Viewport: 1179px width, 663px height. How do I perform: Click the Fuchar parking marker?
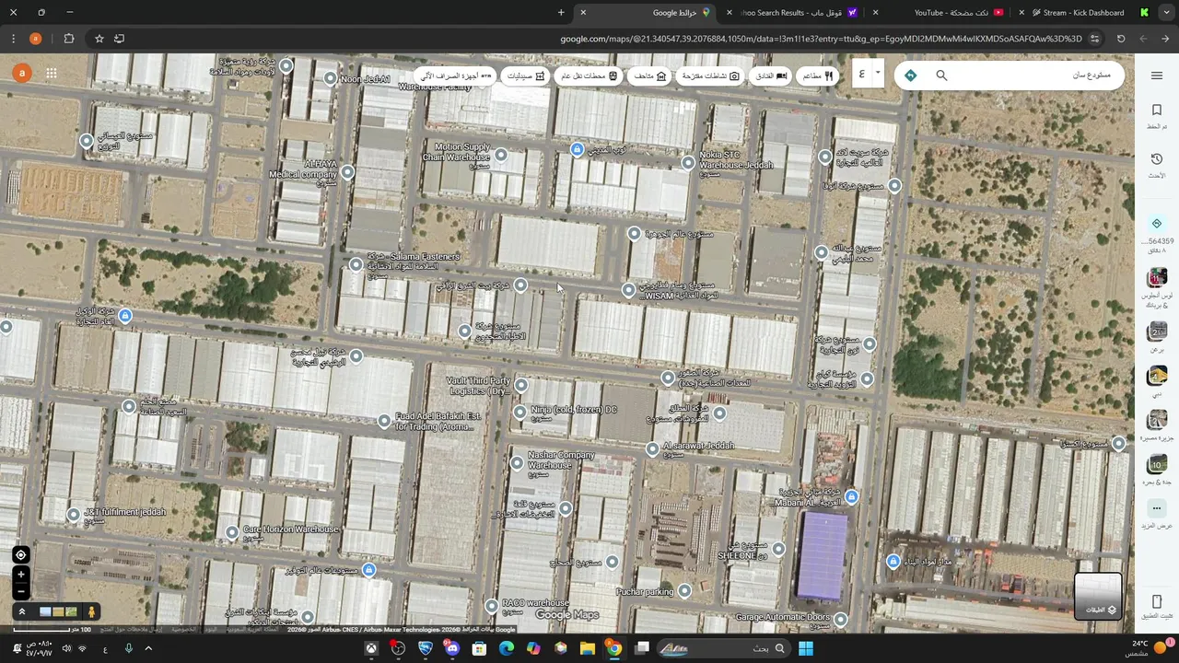pos(683,591)
